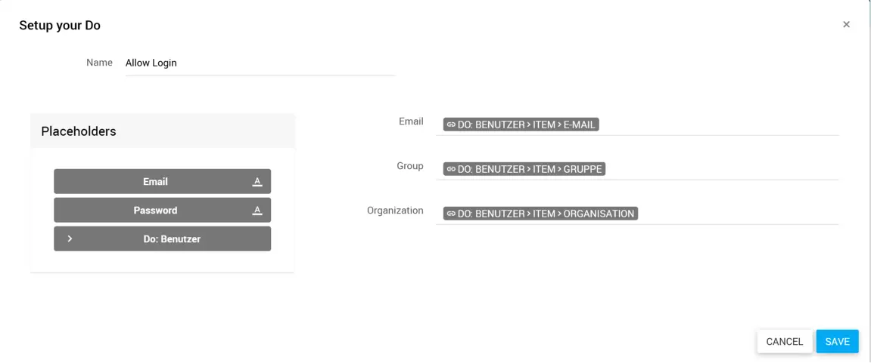Click the Do: Benutzer placeholder label
Viewport: 871px width, 363px height.
[172, 239]
